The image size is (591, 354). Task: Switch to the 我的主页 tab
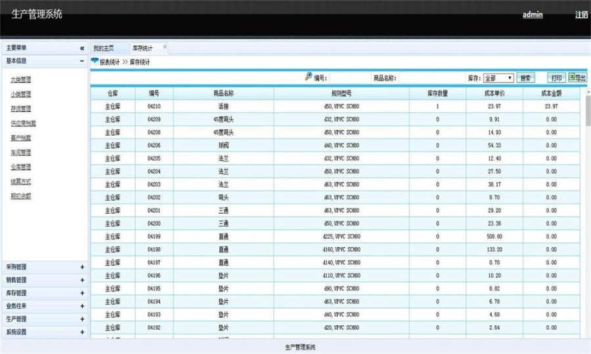[x=103, y=48]
